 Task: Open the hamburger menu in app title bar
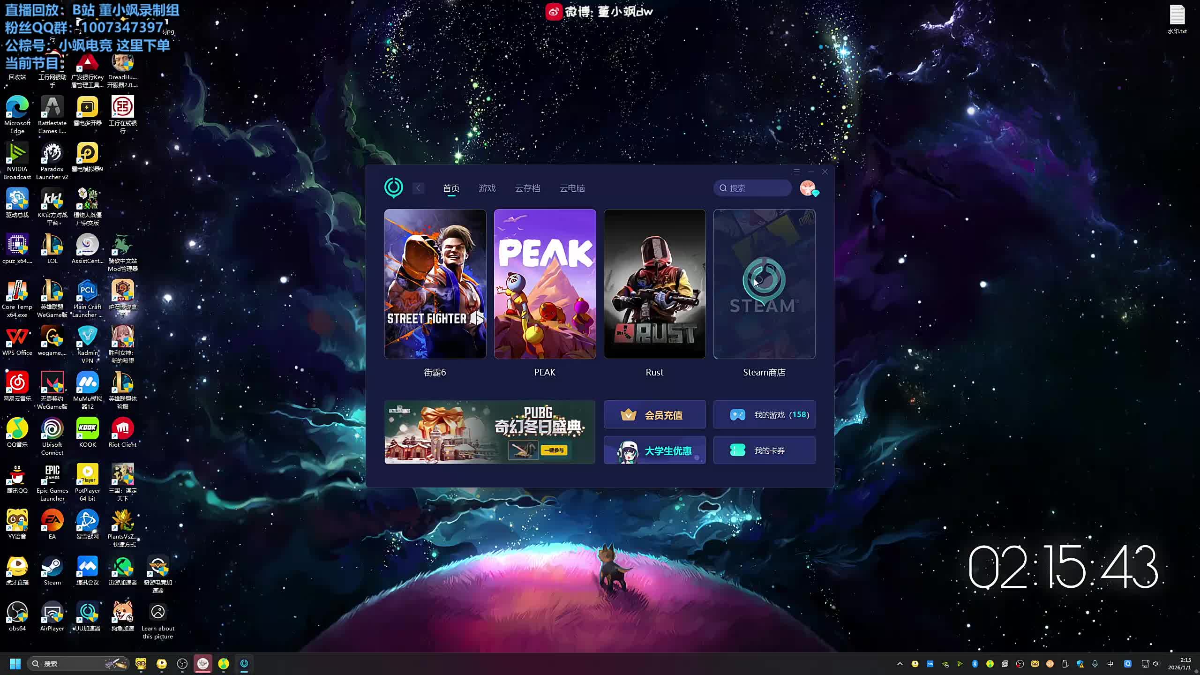(796, 172)
